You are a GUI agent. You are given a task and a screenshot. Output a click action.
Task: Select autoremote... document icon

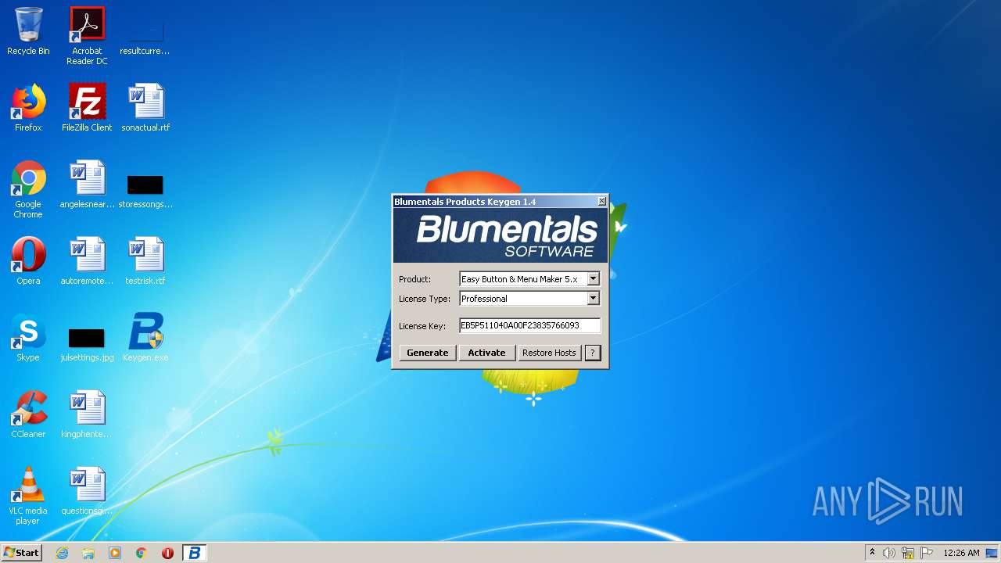coord(87,261)
